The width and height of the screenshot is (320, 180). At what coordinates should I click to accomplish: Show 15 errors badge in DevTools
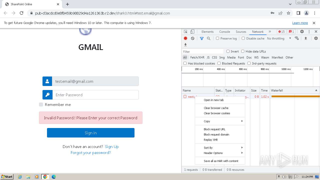click(282, 31)
